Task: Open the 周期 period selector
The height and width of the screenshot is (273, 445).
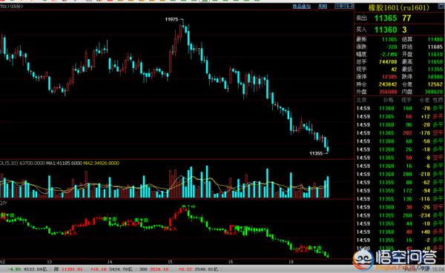Action: [x=323, y=6]
